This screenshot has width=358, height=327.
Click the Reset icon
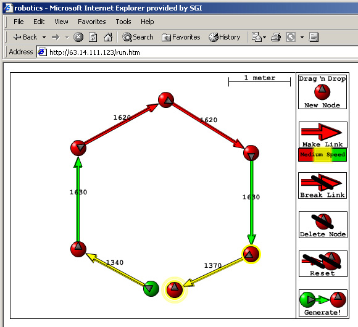pyautogui.click(x=323, y=264)
